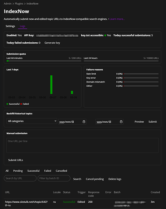Click the 5 / 10000 URLs quota text

pos(151,58)
